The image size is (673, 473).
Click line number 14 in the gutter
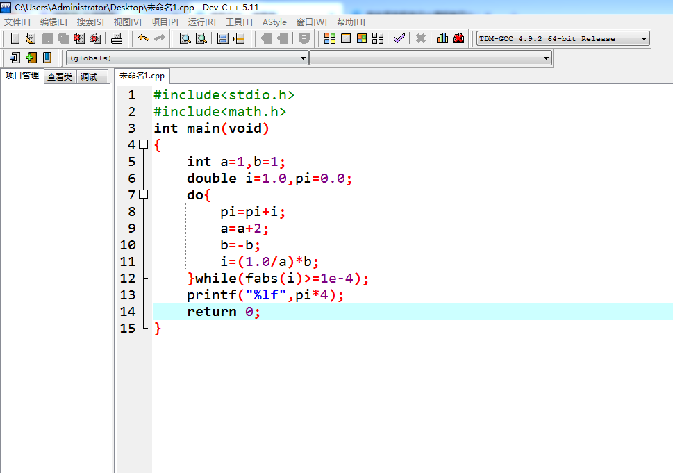click(x=128, y=311)
